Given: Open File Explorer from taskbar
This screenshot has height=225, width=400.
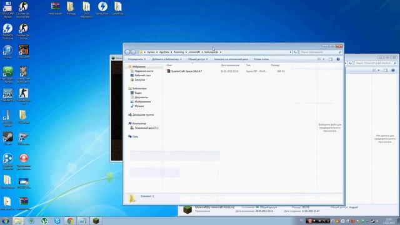Looking at the screenshot, I should [18, 221].
